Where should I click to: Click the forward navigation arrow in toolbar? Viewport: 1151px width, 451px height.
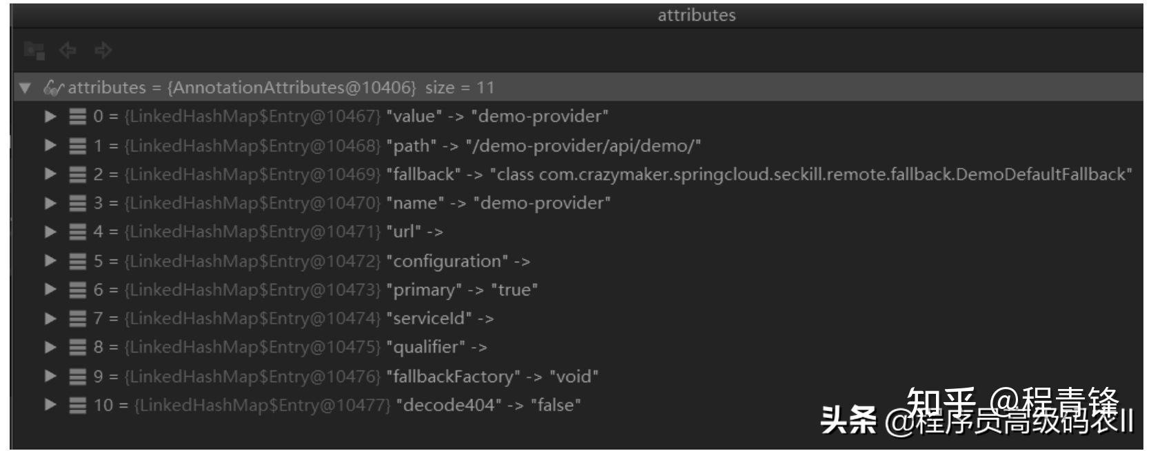(x=103, y=50)
